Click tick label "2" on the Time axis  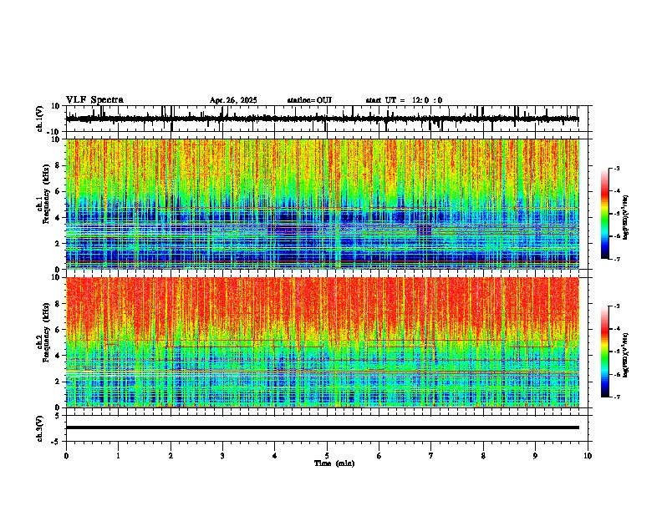171,456
